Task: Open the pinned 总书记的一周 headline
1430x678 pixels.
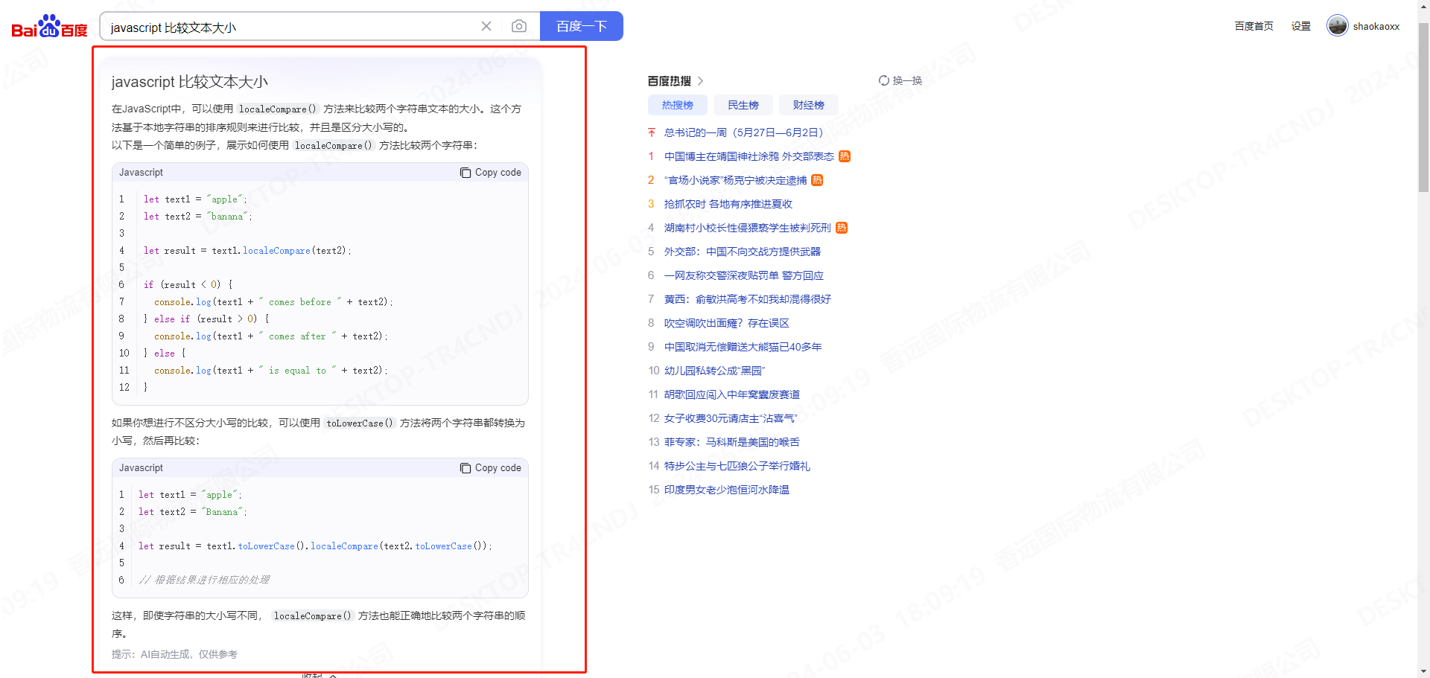Action: click(743, 132)
